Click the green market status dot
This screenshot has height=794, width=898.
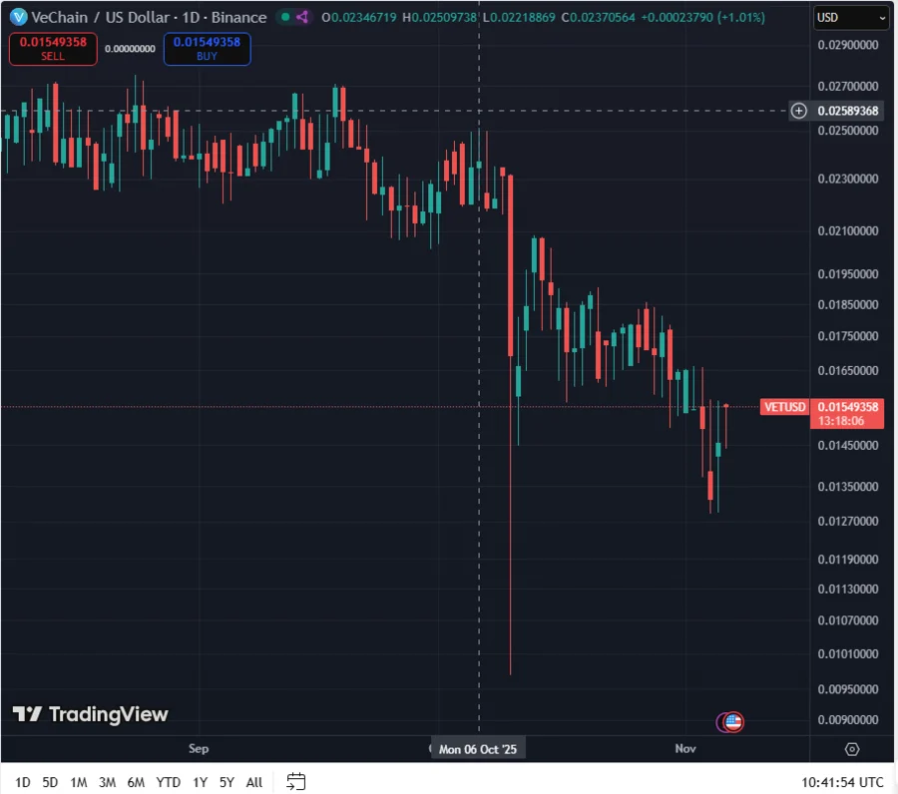tap(285, 17)
